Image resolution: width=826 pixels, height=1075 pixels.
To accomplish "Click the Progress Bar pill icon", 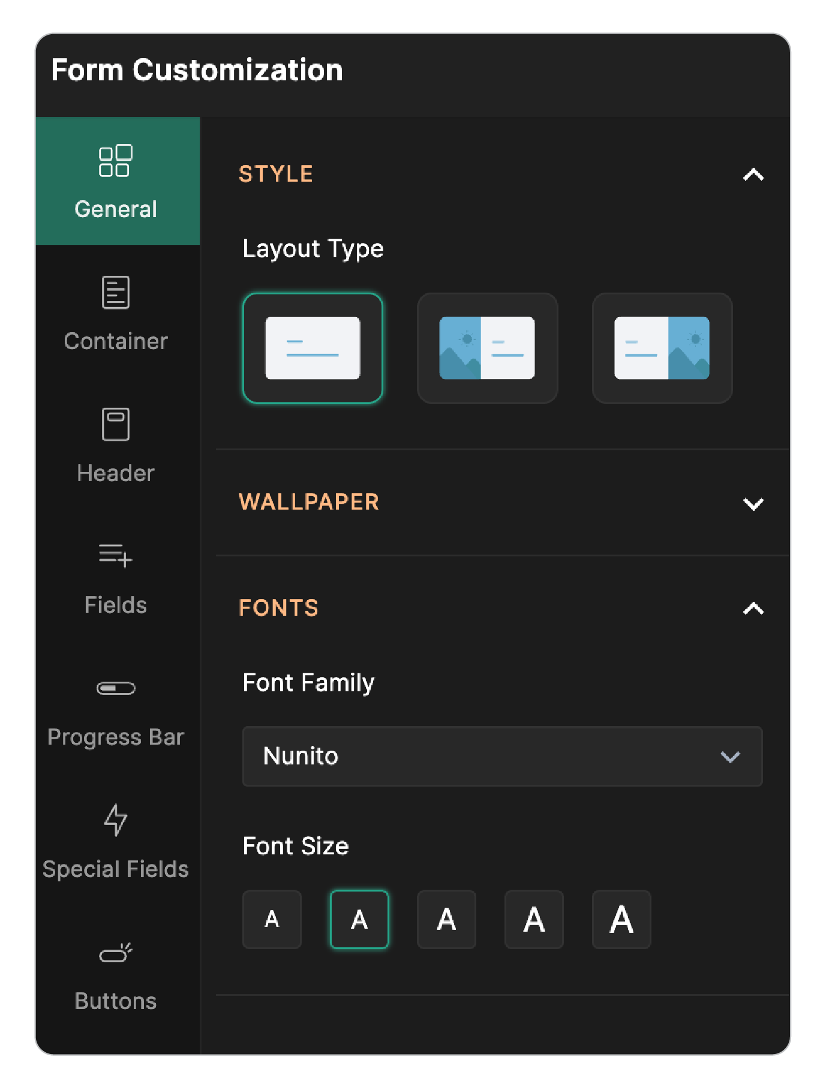I will pos(116,688).
